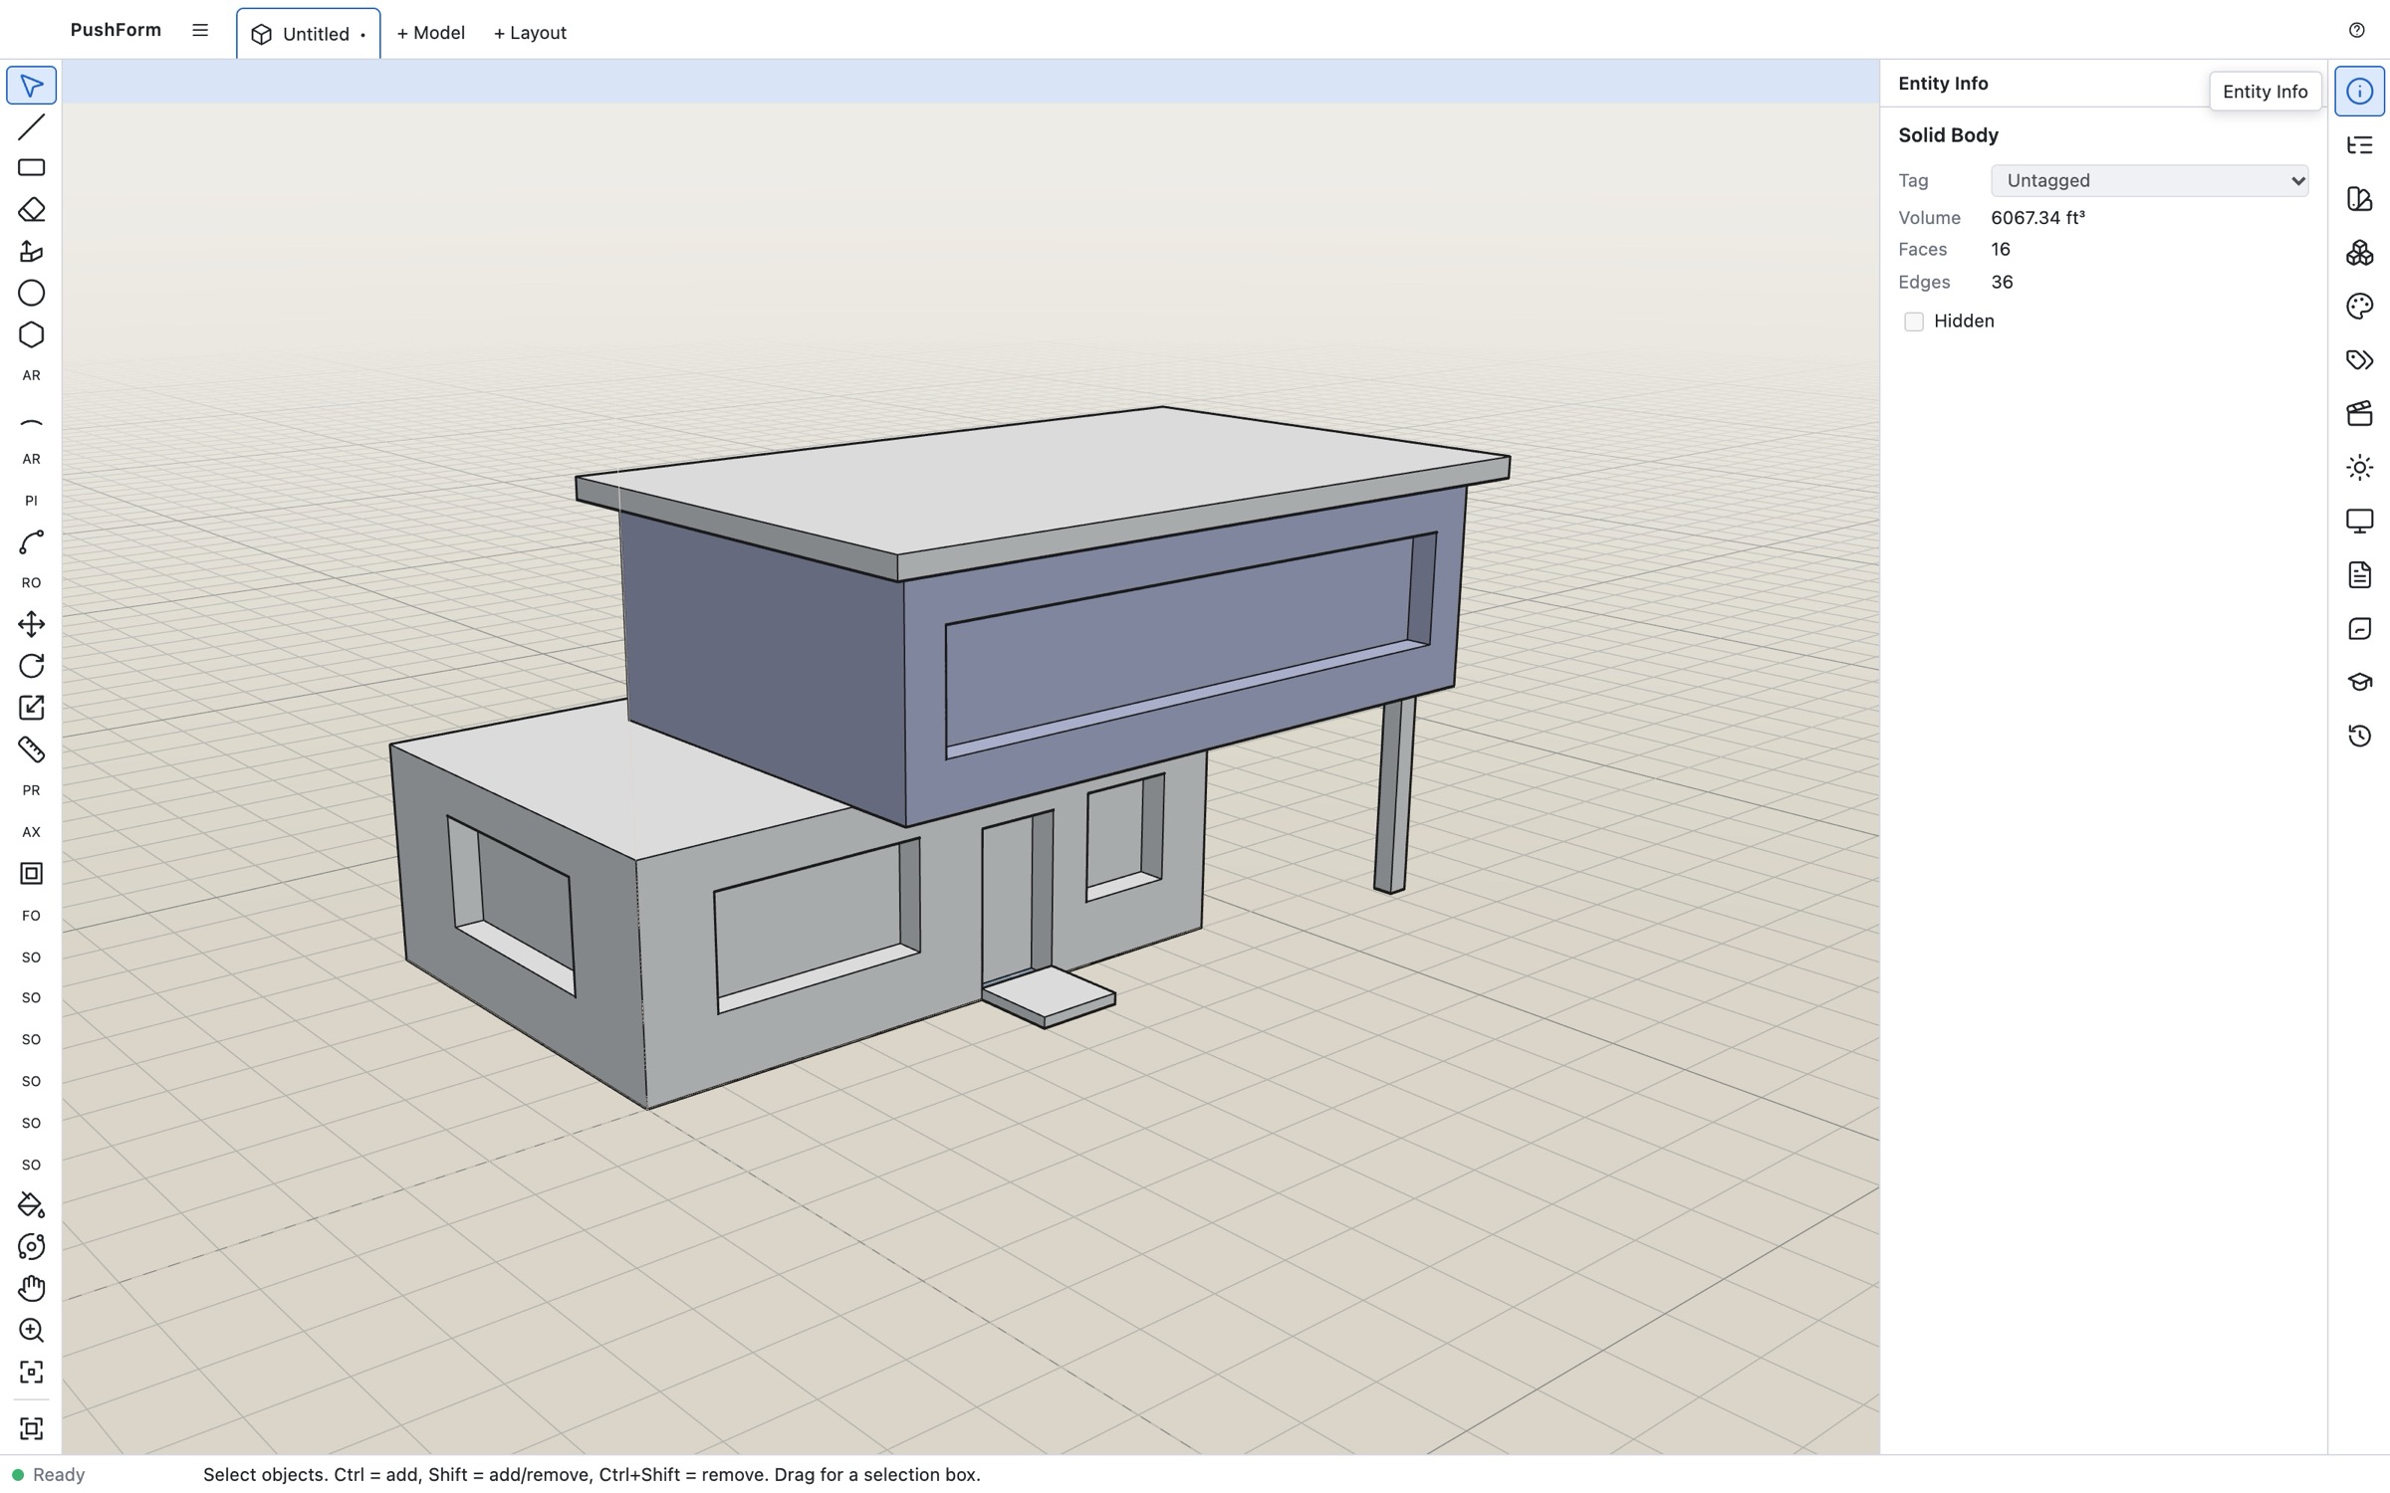Image resolution: width=2390 pixels, height=1493 pixels.
Task: Select the FO tool button
Action: pyautogui.click(x=31, y=916)
